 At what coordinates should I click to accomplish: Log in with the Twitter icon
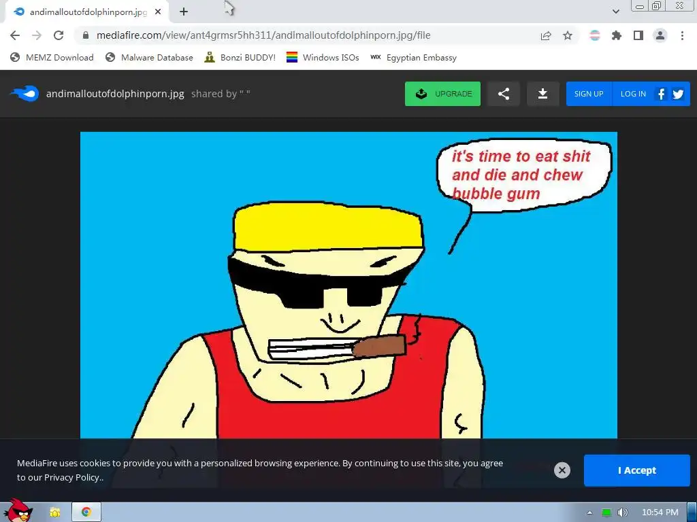[678, 94]
